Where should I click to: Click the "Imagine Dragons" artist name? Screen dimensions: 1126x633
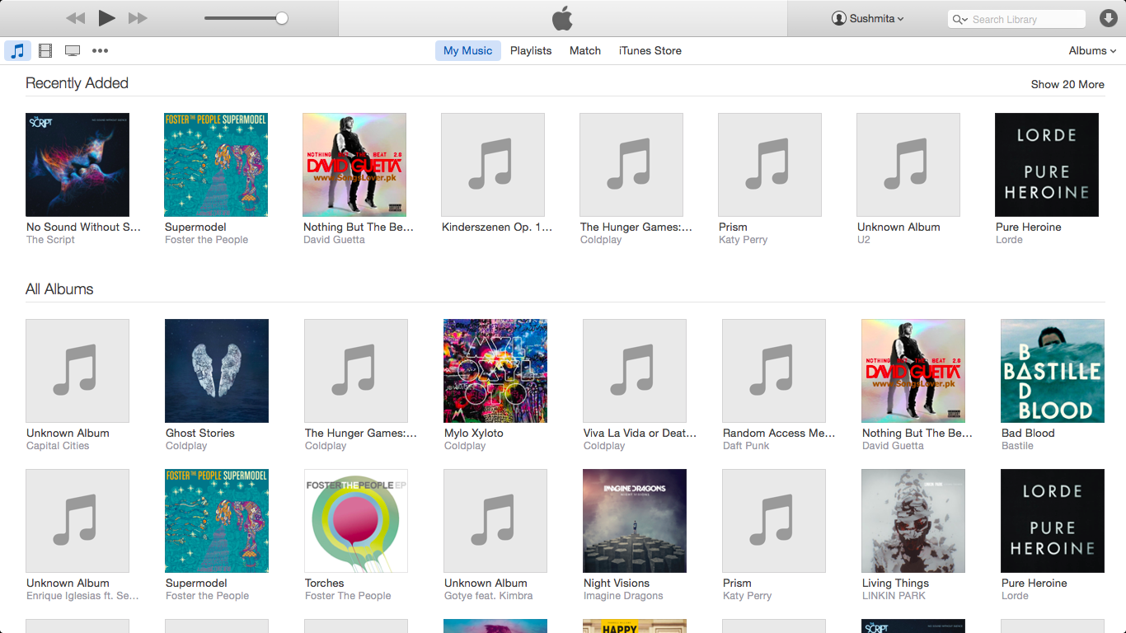[623, 596]
